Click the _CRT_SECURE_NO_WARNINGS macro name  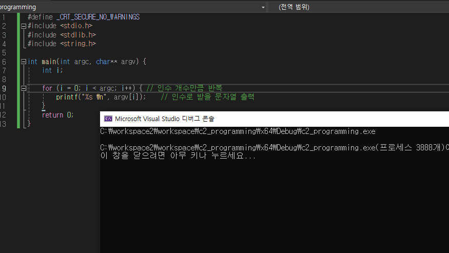[x=98, y=17]
